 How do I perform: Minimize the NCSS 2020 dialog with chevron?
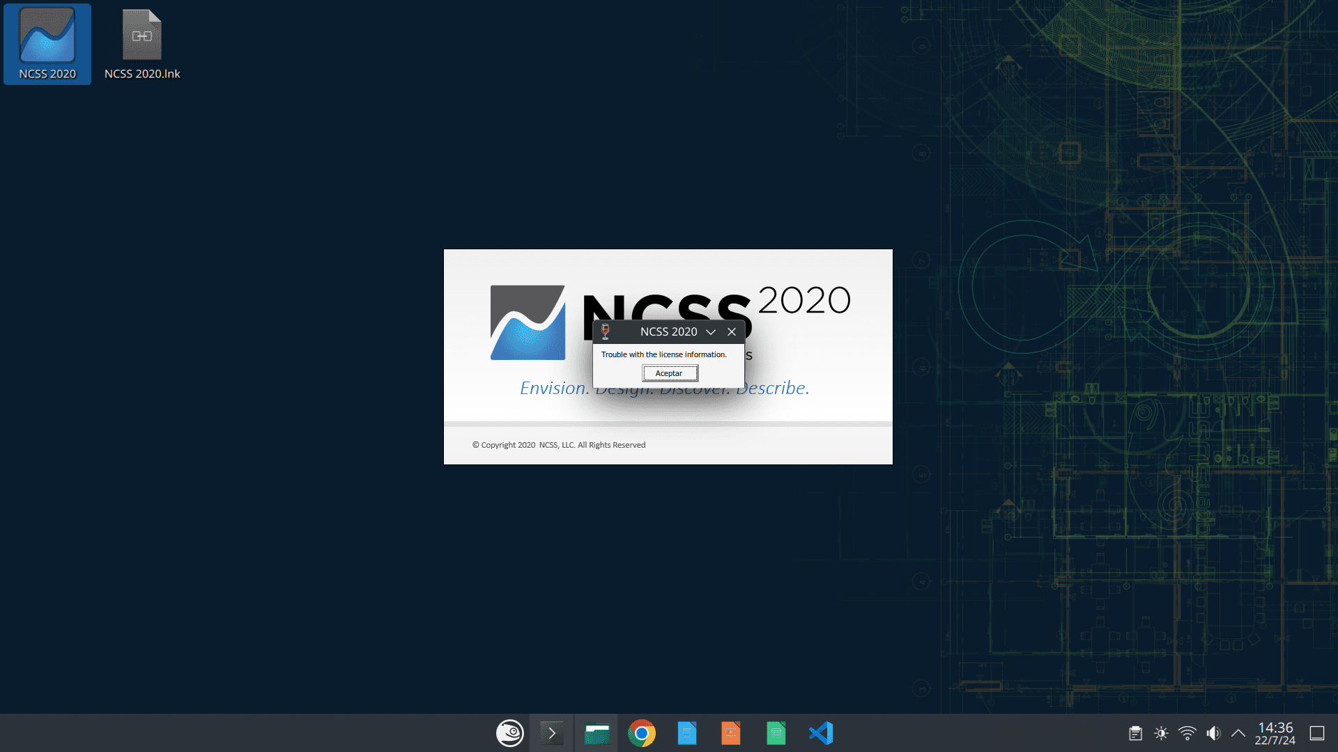tap(711, 332)
